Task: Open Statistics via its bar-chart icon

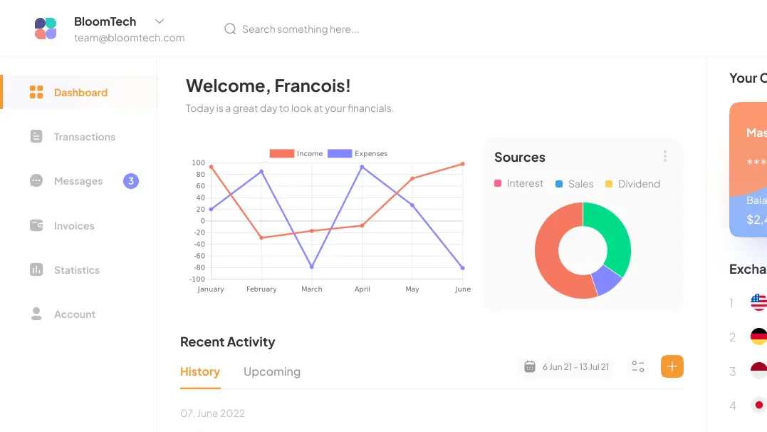Action: point(36,269)
